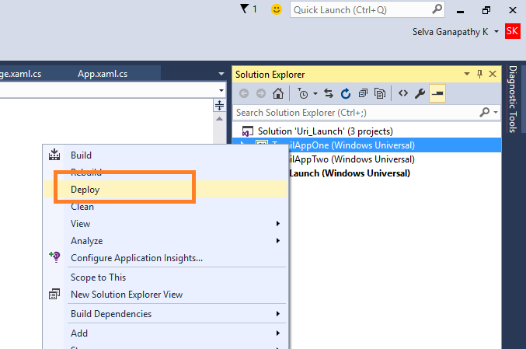This screenshot has width=526, height=349.
Task: Select Deploy in the context menu
Action: (x=85, y=189)
